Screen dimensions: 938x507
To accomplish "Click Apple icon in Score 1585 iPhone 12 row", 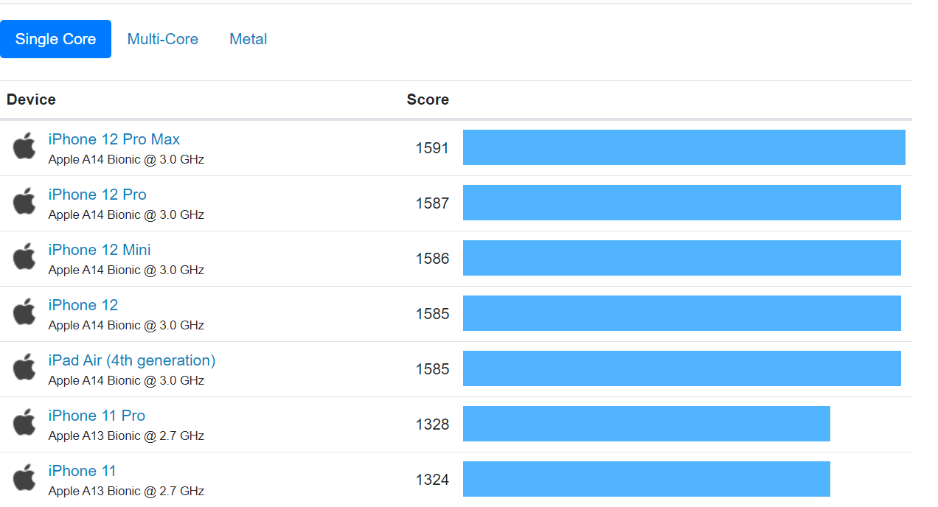I will [24, 312].
